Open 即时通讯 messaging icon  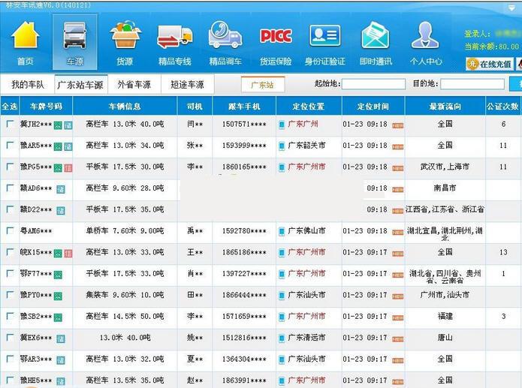tap(375, 43)
